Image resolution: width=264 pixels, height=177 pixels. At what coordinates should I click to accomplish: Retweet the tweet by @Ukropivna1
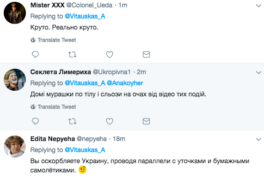click(72, 121)
